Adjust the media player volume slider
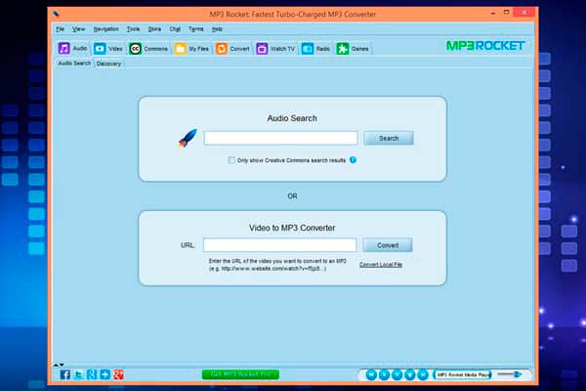586x391 pixels. pyautogui.click(x=509, y=374)
